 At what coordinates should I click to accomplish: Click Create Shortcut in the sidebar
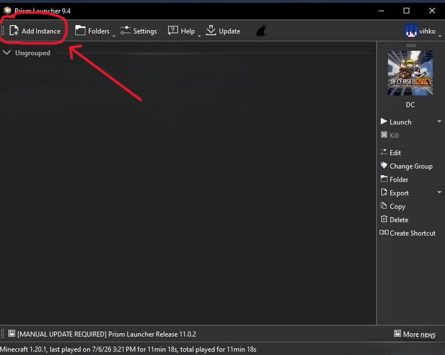click(x=408, y=233)
